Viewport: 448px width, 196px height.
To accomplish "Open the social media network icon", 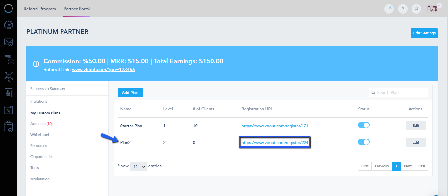I will pyautogui.click(x=9, y=76).
